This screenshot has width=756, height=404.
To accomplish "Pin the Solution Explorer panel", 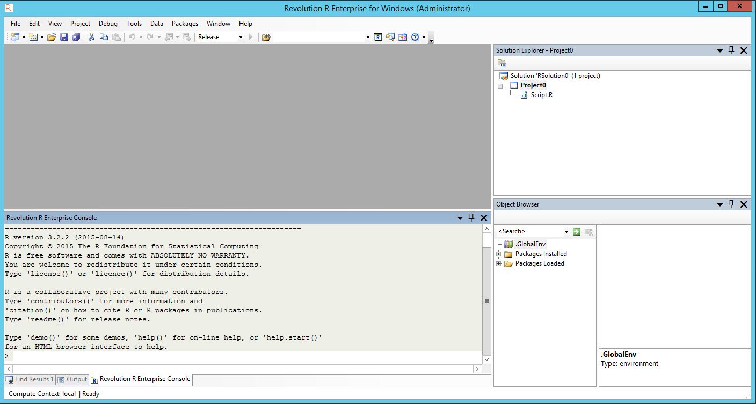I will tap(731, 50).
